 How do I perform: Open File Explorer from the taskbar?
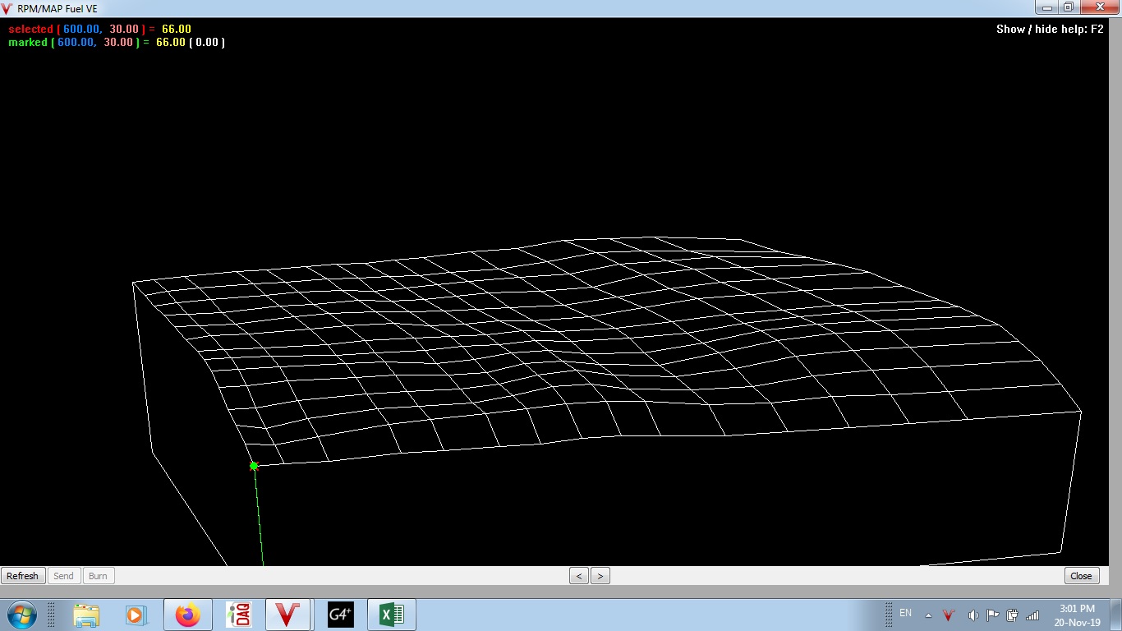(86, 615)
